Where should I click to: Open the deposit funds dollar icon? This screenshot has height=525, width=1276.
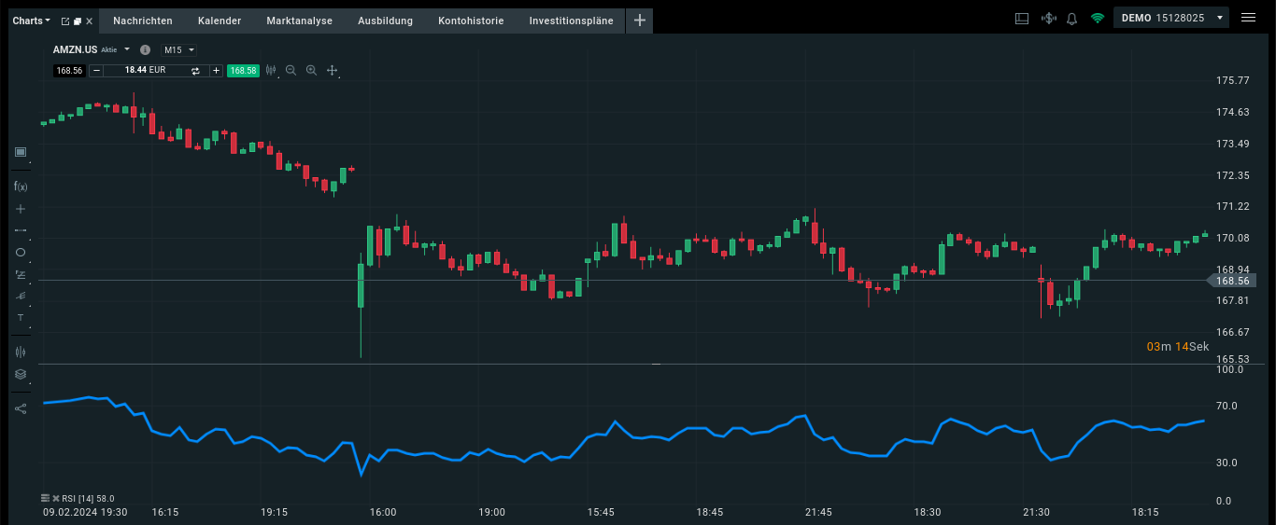[x=1048, y=18]
